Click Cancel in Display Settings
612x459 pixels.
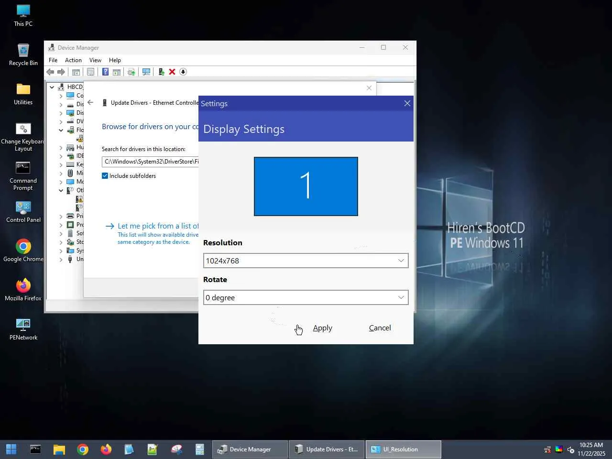point(380,328)
